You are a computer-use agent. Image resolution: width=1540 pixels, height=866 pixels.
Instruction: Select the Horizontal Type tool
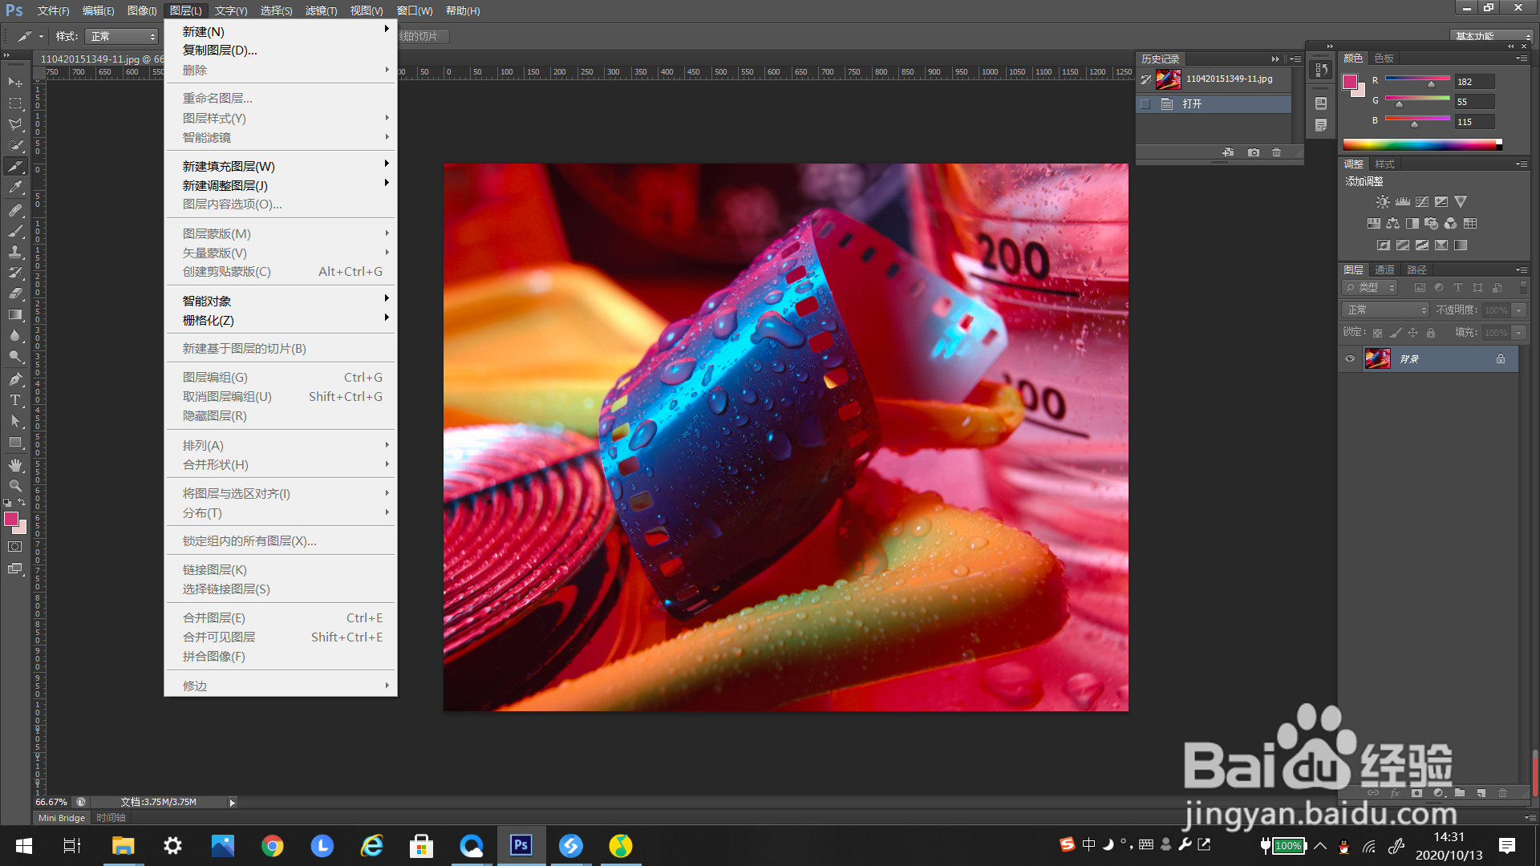15,400
